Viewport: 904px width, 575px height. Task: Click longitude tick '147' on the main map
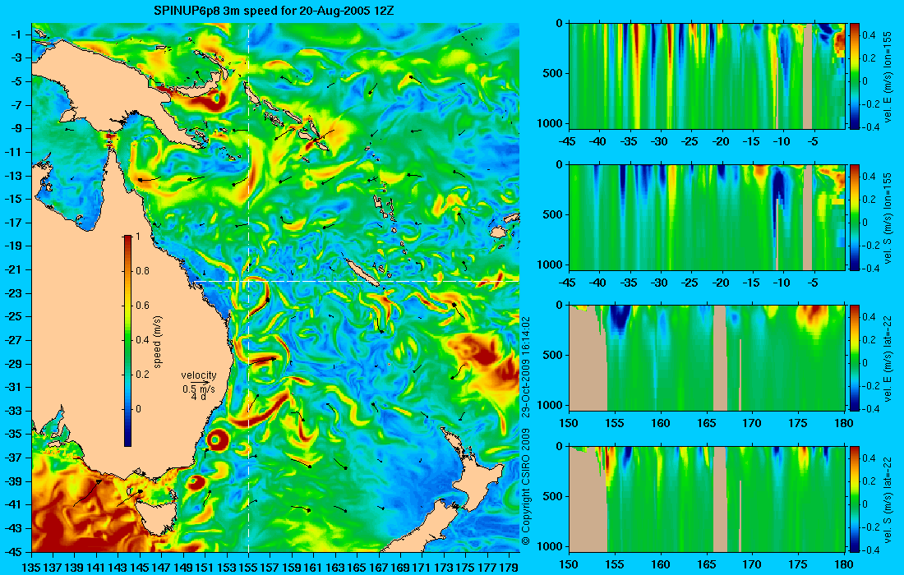point(161,568)
